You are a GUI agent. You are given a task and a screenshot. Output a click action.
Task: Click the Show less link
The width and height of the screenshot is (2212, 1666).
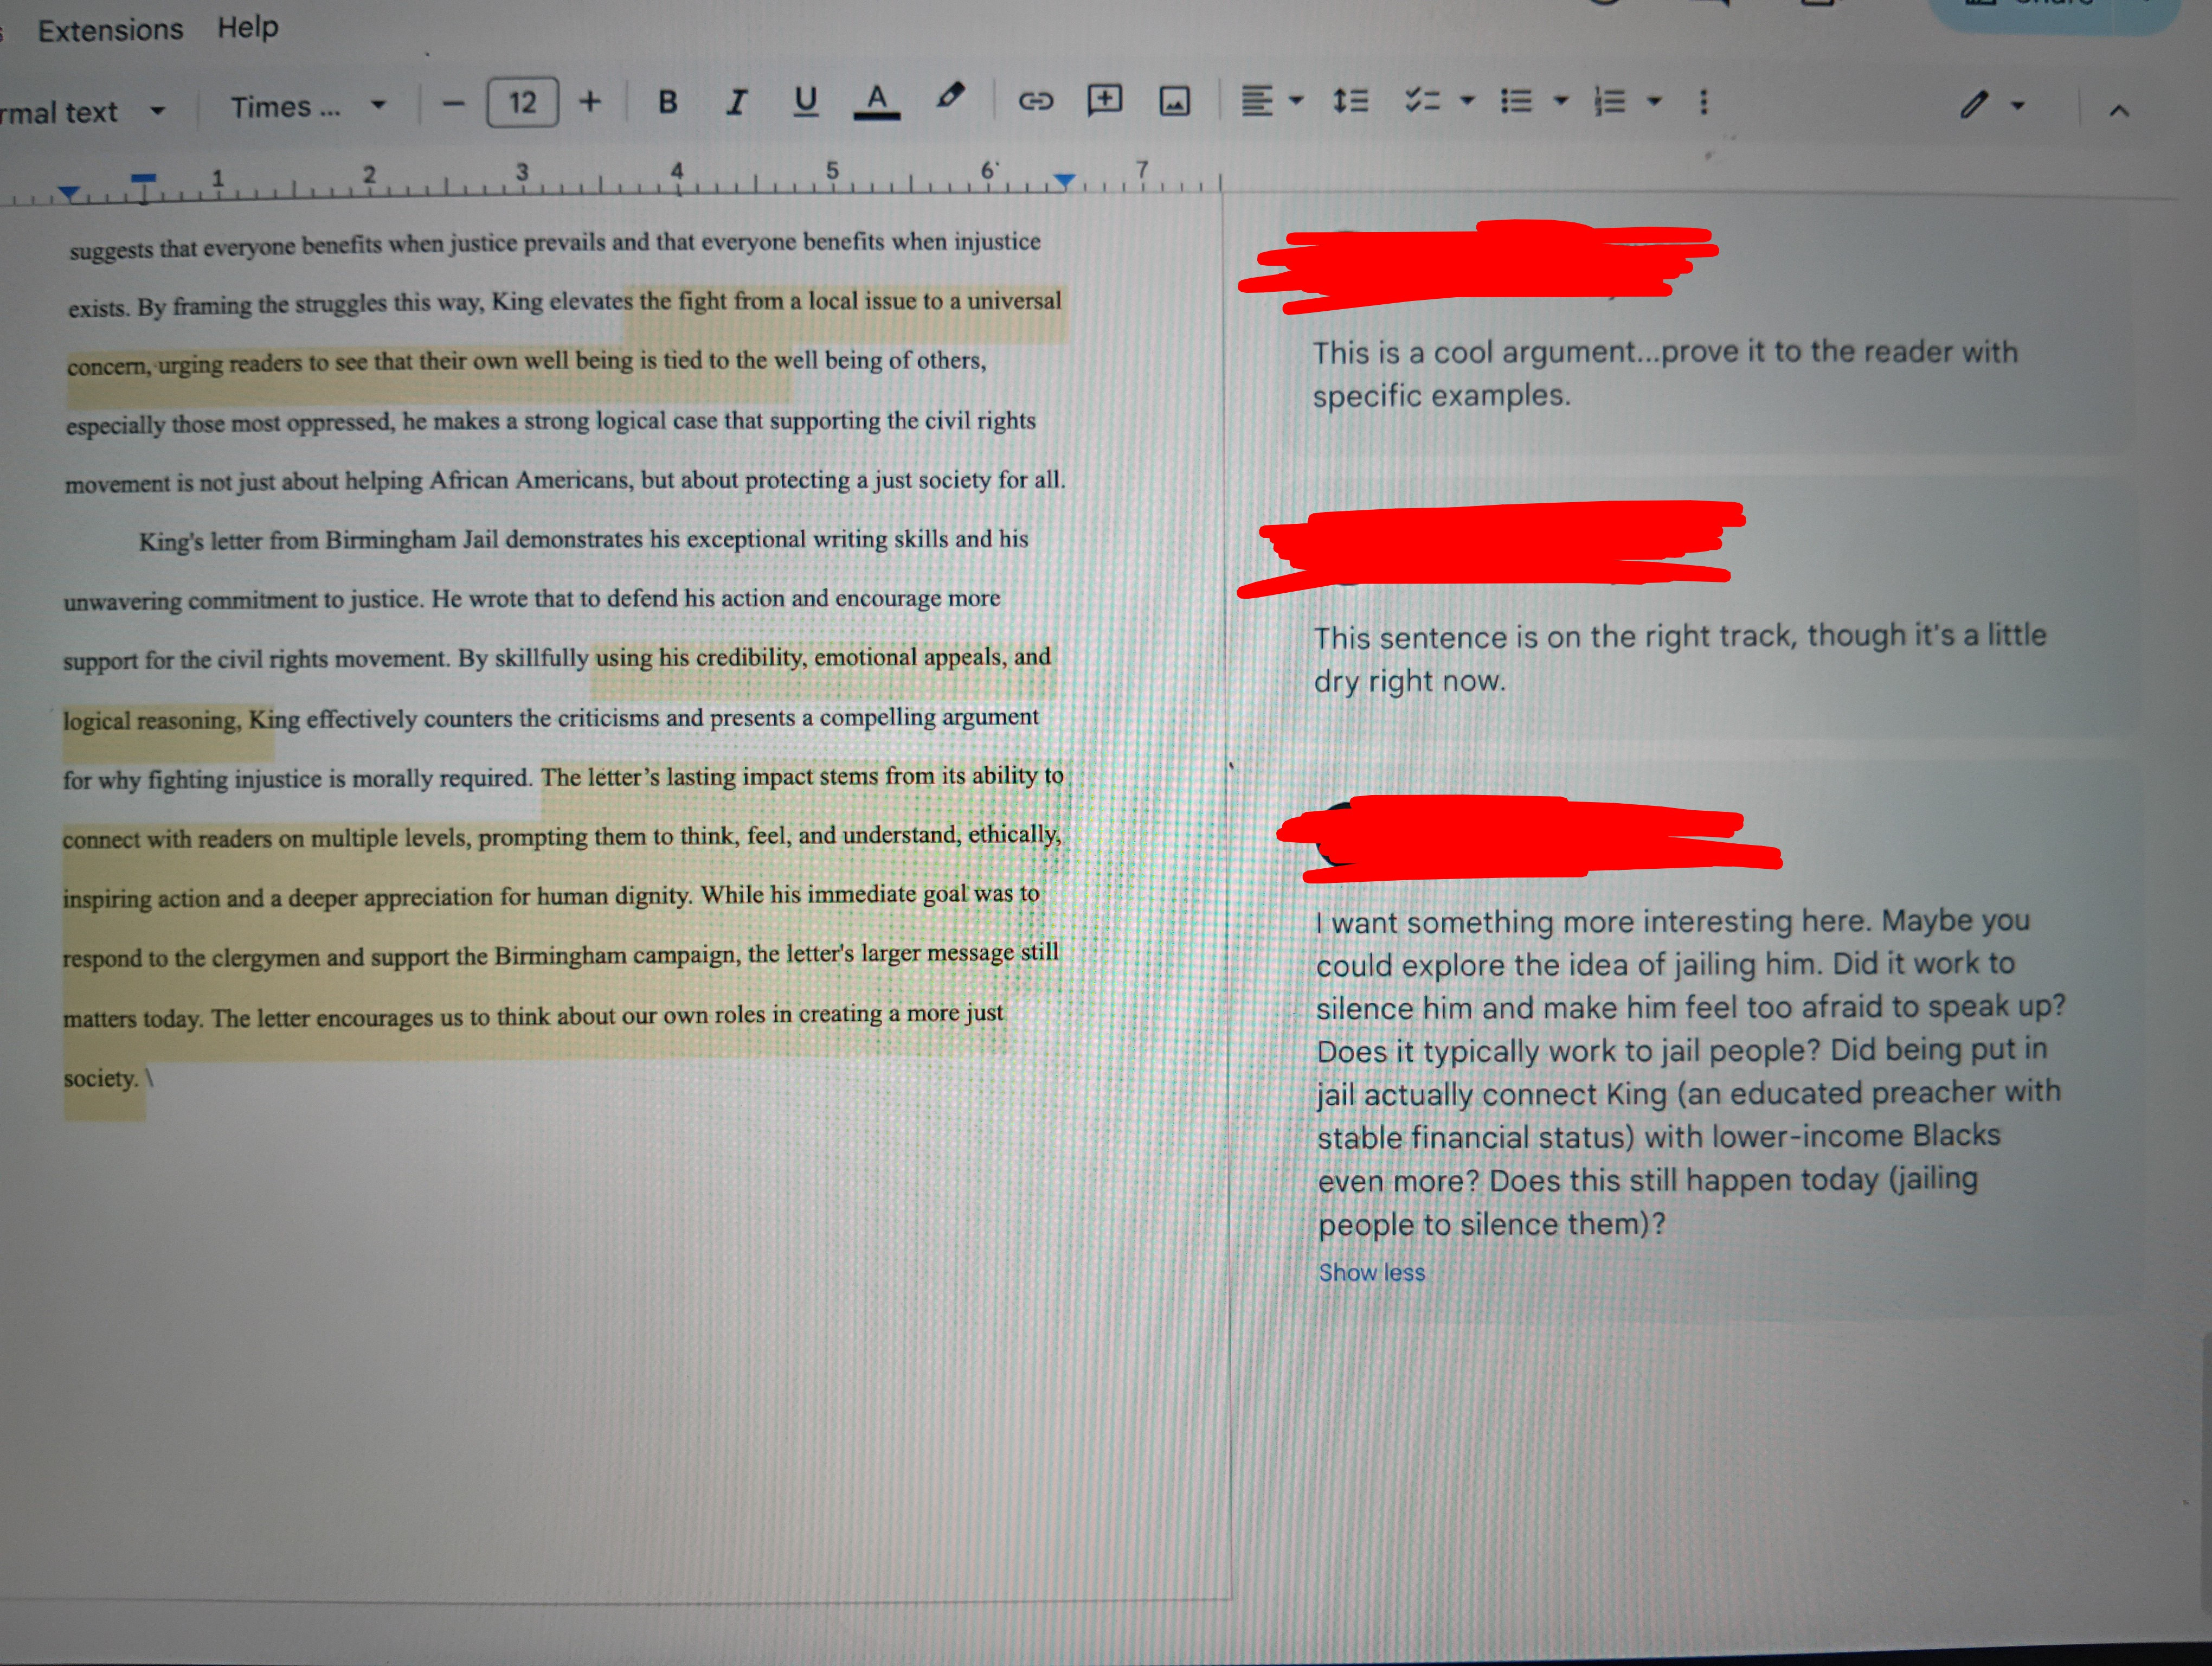(1371, 1272)
